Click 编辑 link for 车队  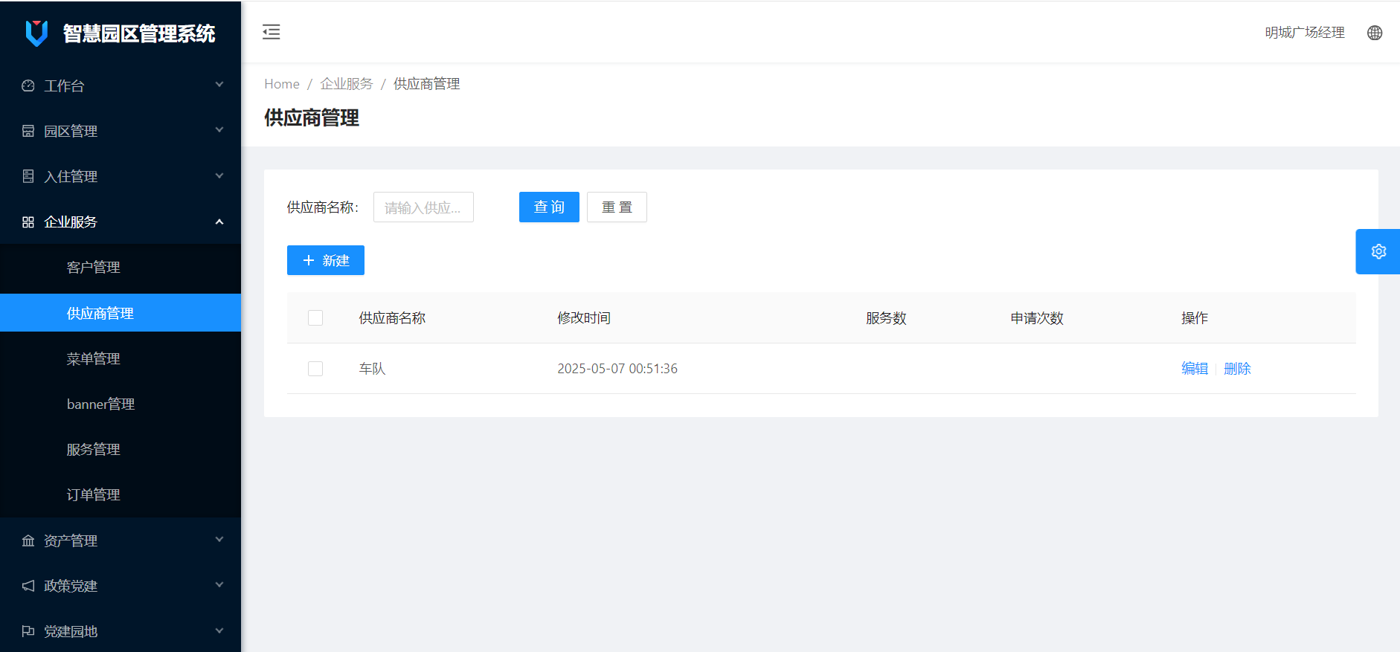1194,369
